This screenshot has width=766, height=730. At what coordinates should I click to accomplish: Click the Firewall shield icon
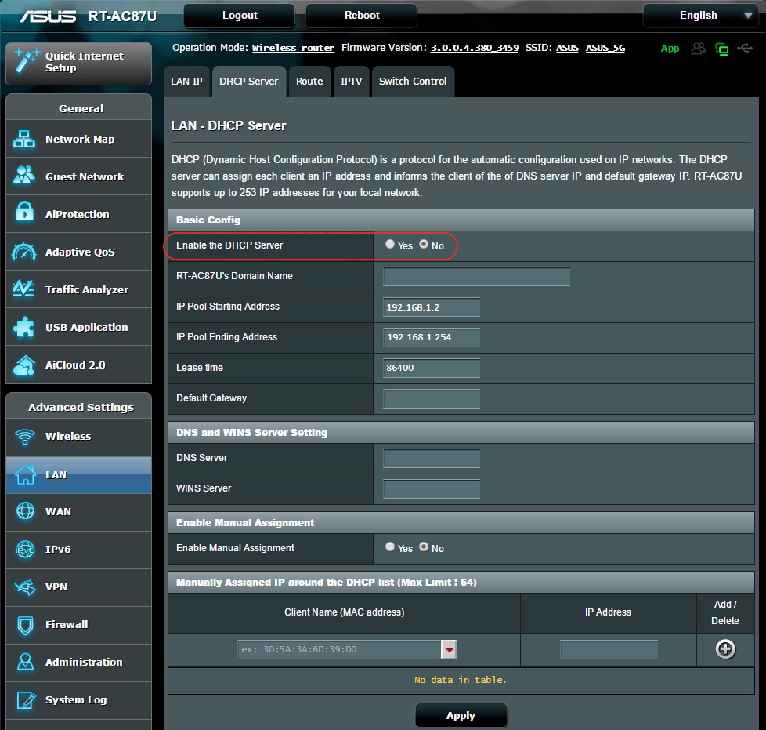(x=25, y=625)
